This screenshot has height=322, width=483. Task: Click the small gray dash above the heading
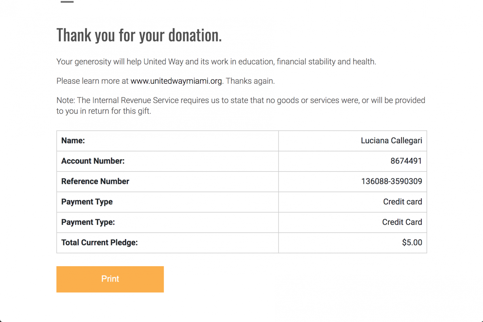67,2
